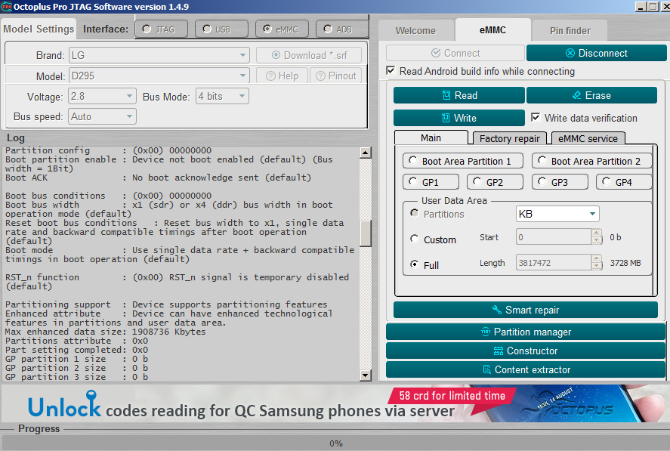Select the JTAG interface radio button
The image size is (670, 451).
[147, 29]
